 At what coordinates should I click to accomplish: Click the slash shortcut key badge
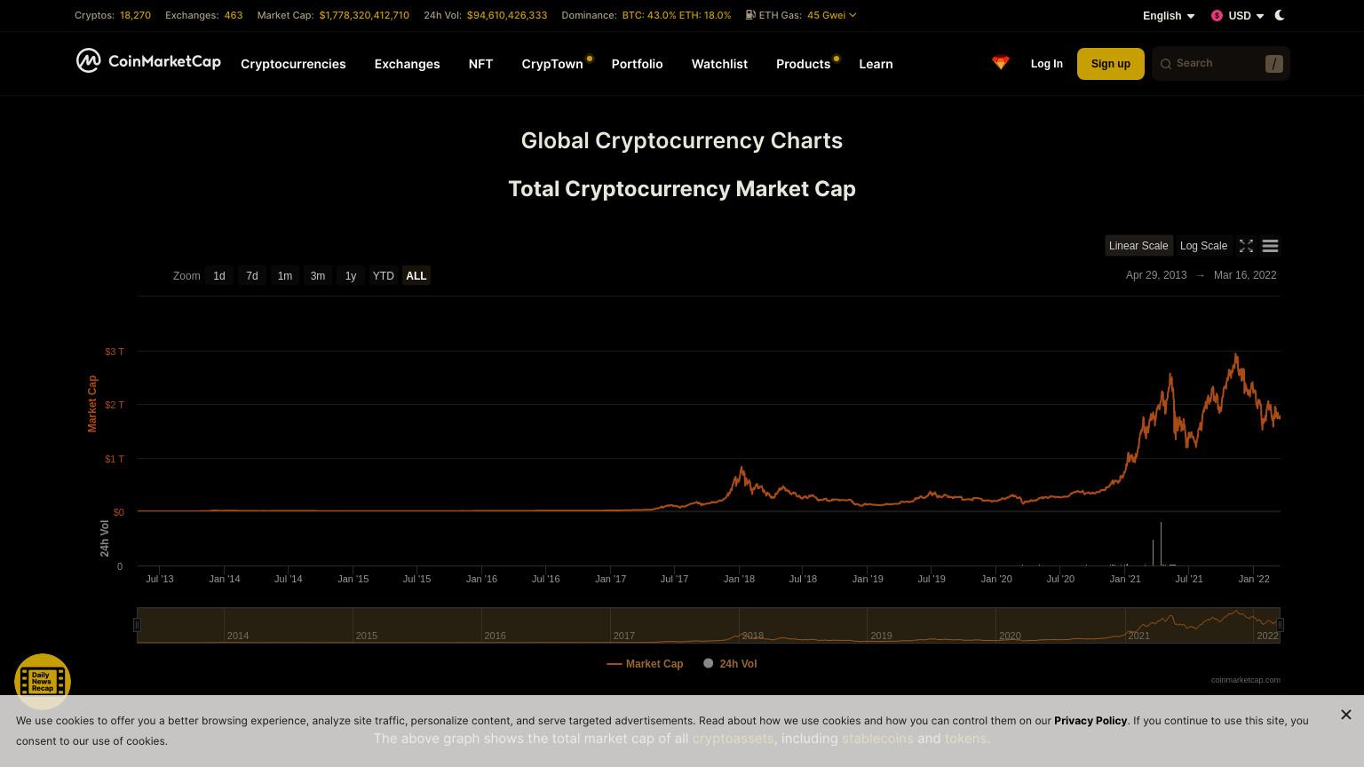point(1273,64)
